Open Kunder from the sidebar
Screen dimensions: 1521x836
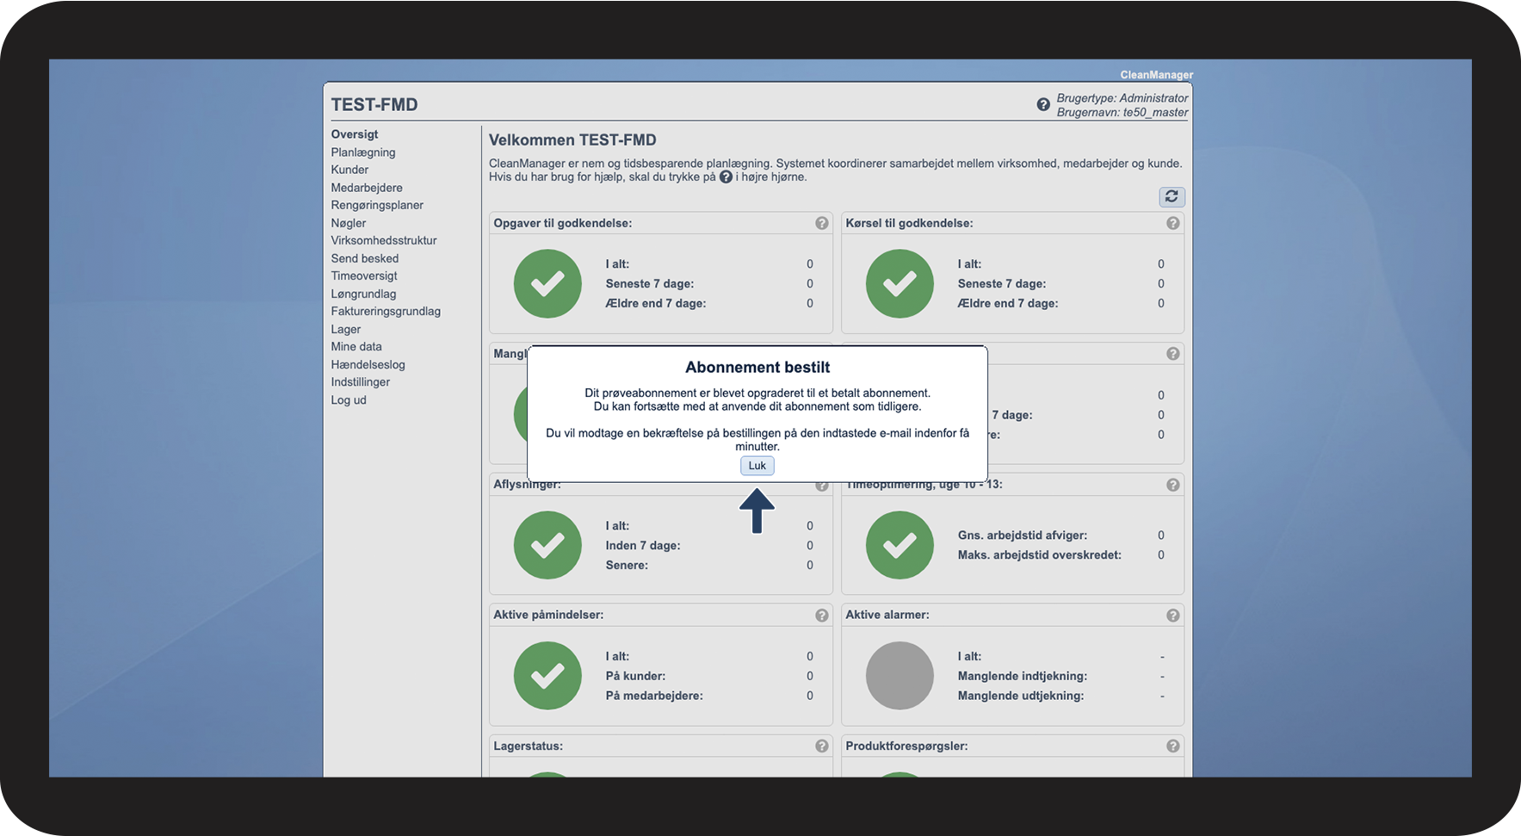pos(349,170)
